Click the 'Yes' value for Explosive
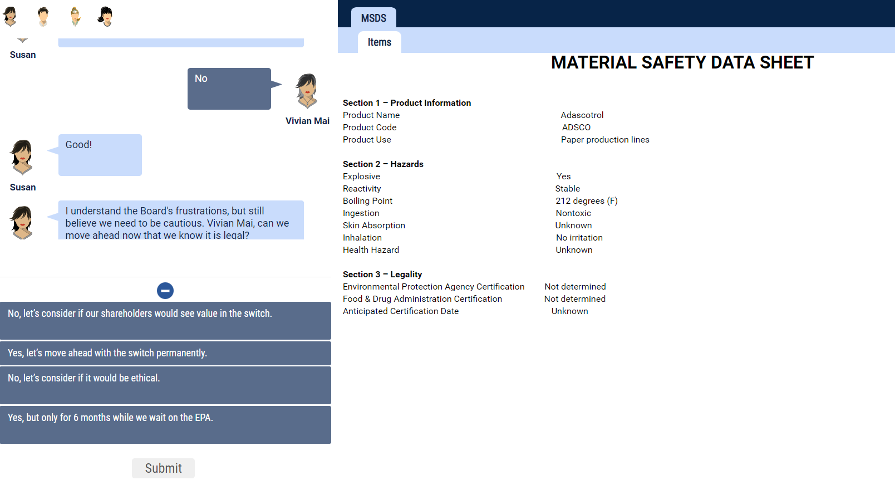 pos(563,177)
